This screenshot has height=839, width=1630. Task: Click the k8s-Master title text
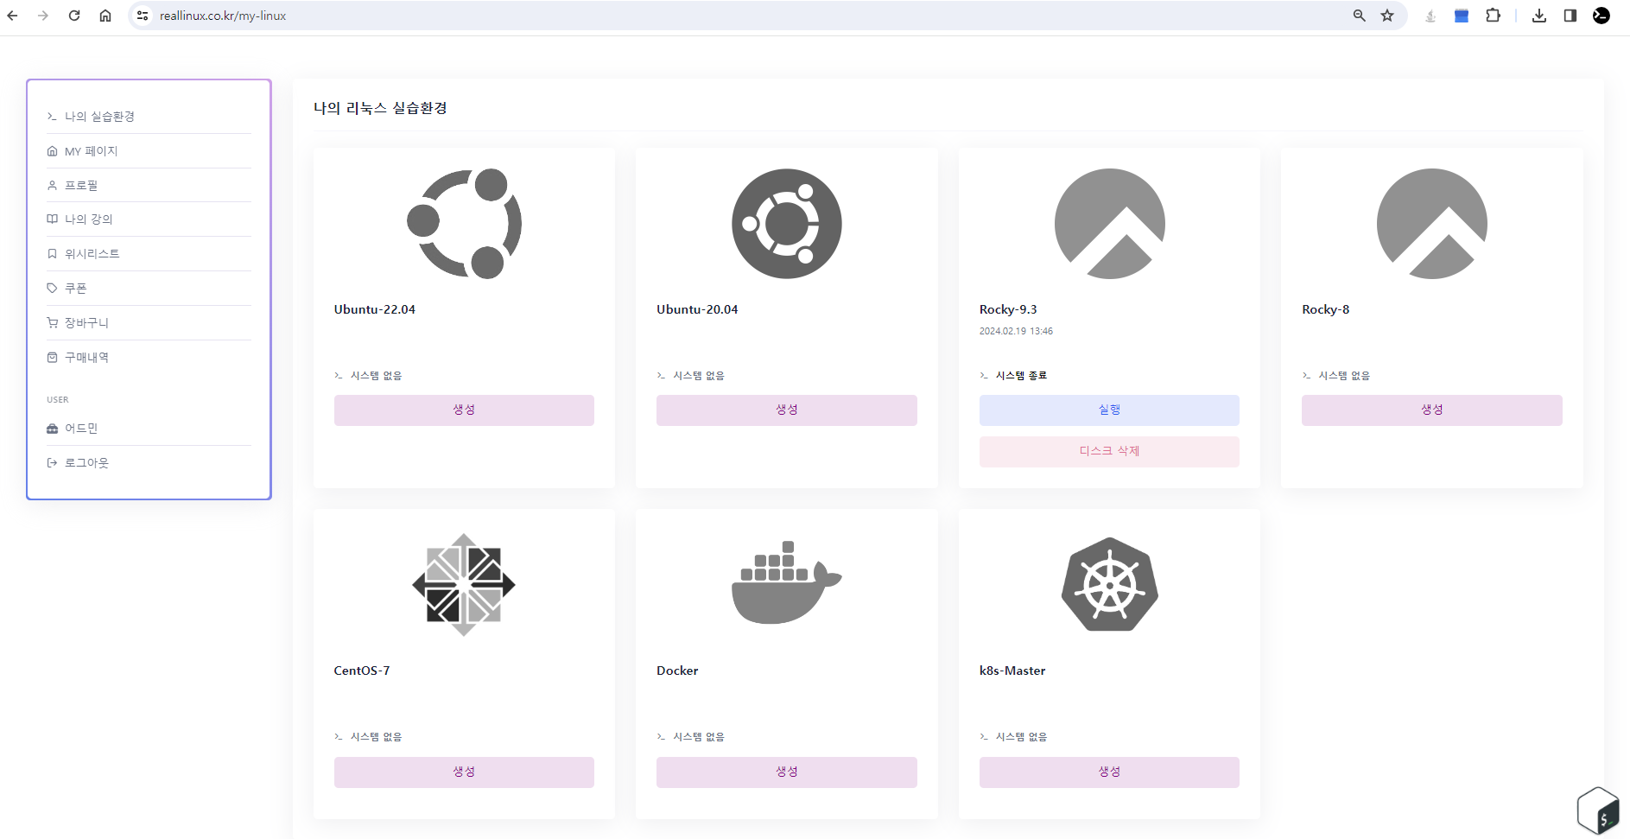1012,671
